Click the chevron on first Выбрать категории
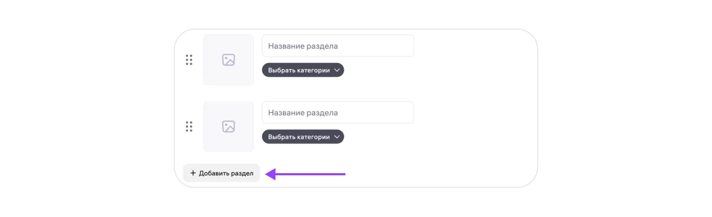The height and width of the screenshot is (217, 712). [336, 70]
